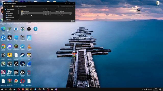The width and height of the screenshot is (163, 91).
Task: Select the WinRAR archive icon on the pier
Action: 74,55
